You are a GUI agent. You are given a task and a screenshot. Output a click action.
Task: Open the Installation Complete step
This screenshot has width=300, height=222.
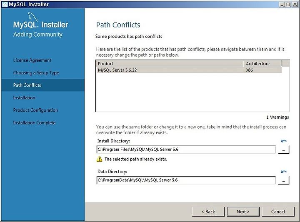tap(34, 122)
